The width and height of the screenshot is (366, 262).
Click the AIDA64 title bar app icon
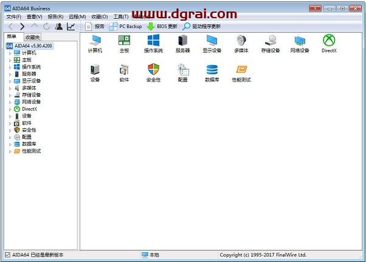point(8,9)
